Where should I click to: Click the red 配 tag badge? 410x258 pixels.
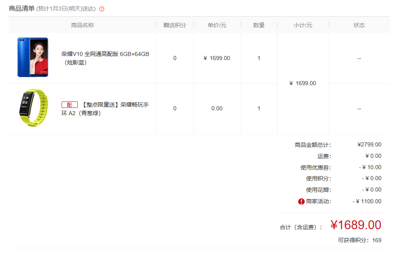coord(70,105)
